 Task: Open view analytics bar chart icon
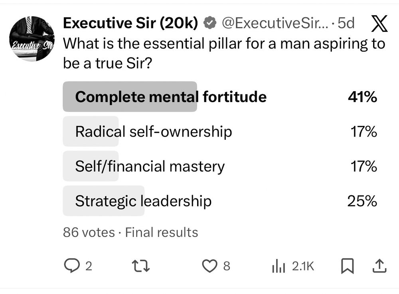point(278,266)
